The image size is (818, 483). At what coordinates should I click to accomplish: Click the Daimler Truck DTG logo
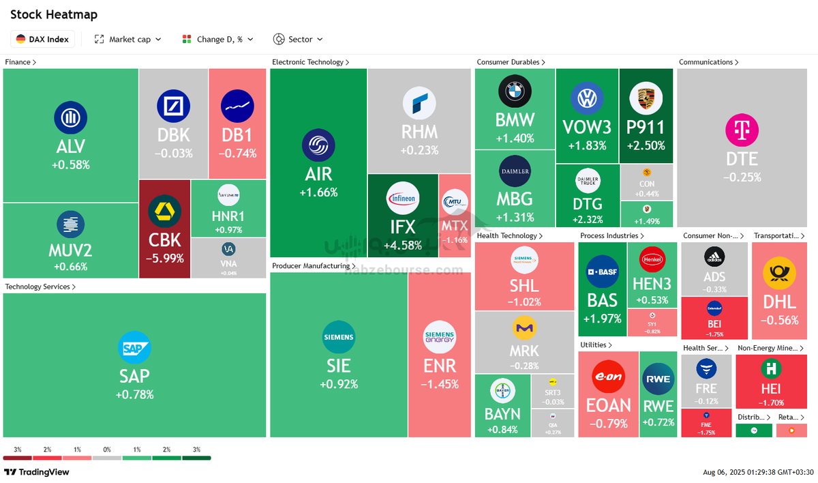pyautogui.click(x=588, y=180)
